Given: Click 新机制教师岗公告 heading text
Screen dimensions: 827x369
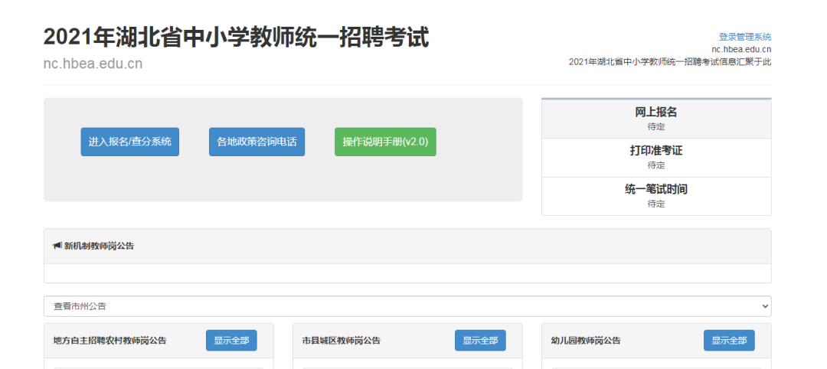Looking at the screenshot, I should click(99, 246).
